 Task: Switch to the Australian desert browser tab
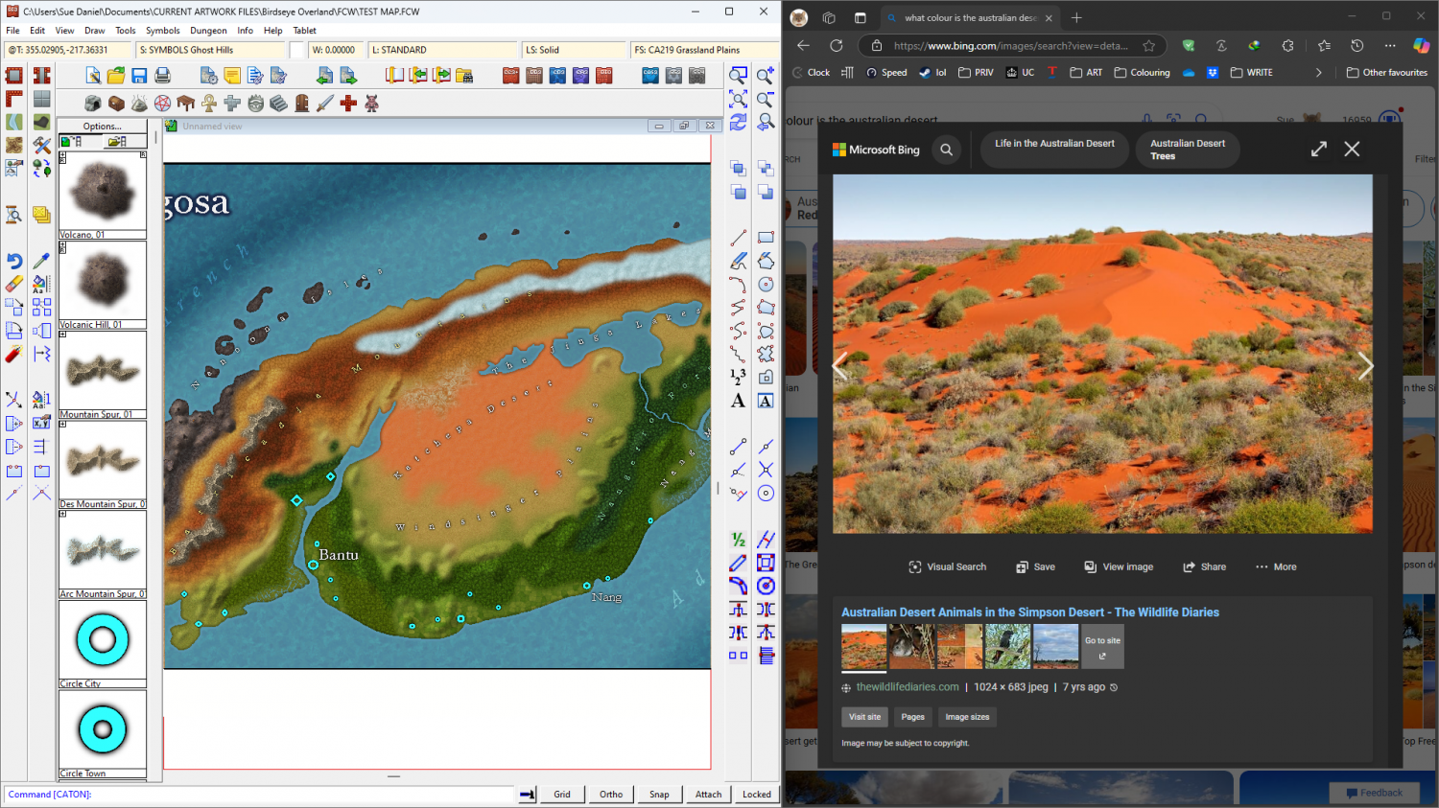(x=969, y=17)
